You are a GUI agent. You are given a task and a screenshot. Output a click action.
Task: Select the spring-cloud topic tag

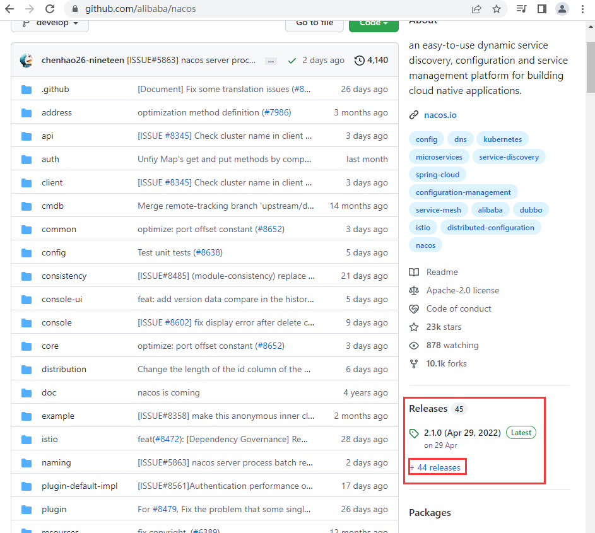(437, 175)
